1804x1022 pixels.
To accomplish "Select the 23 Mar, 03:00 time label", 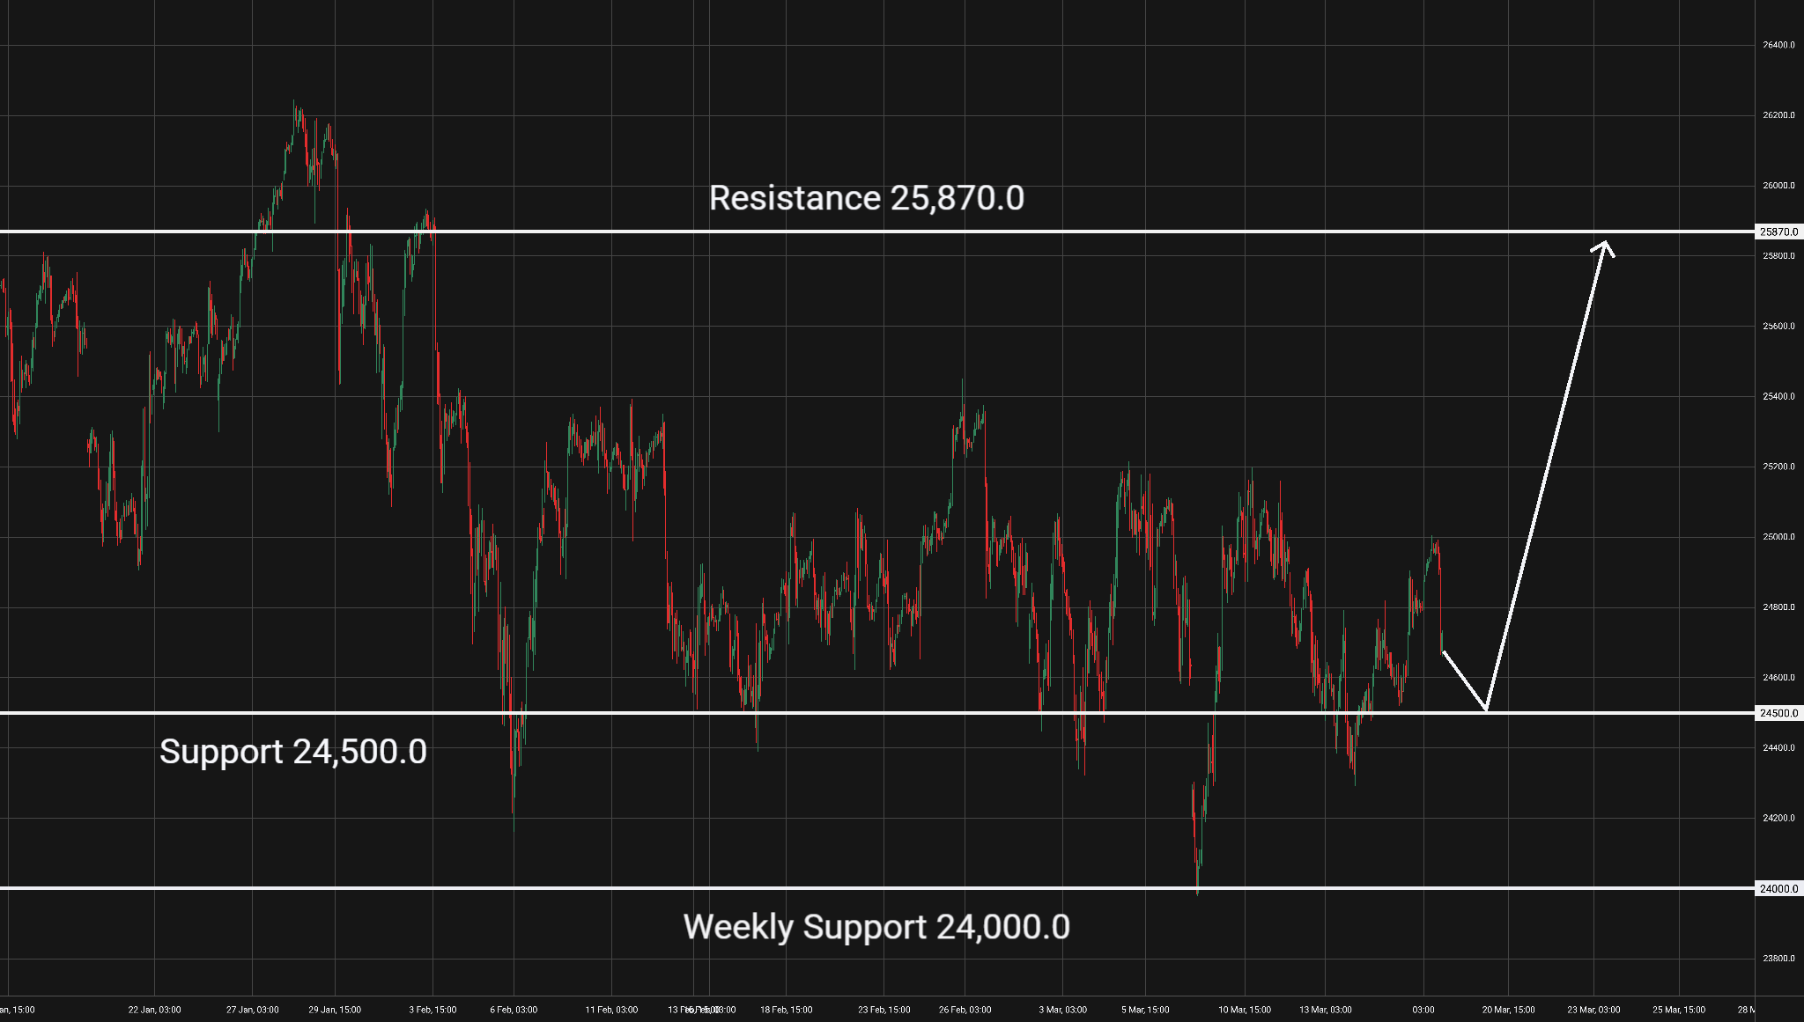I will point(1593,1010).
